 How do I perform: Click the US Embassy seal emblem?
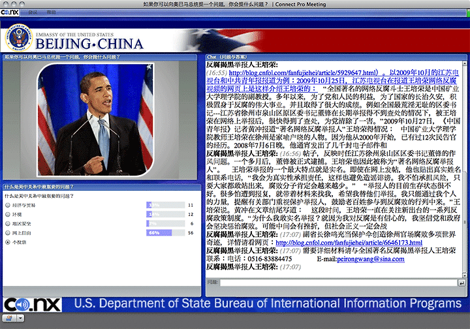[x=19, y=38]
